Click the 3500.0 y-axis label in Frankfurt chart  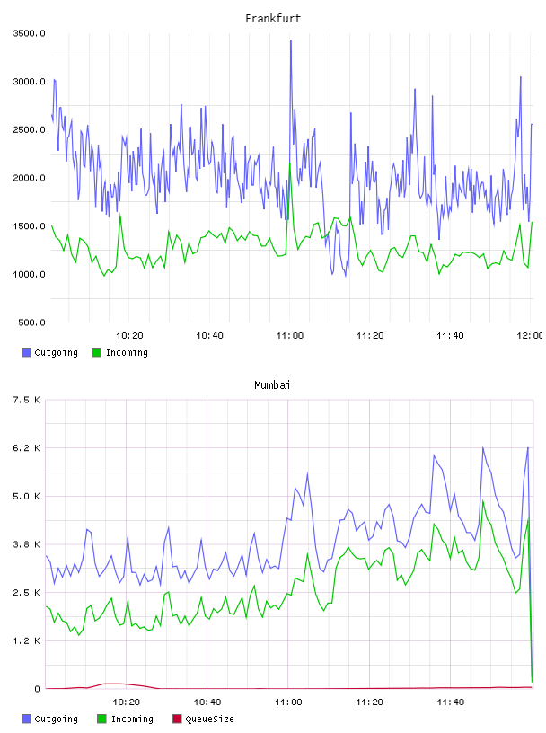pyautogui.click(x=29, y=33)
